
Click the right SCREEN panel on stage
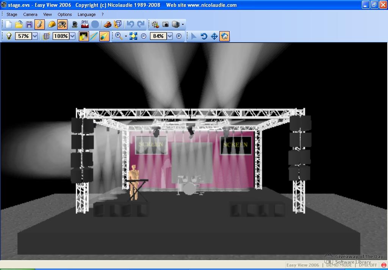[236, 145]
